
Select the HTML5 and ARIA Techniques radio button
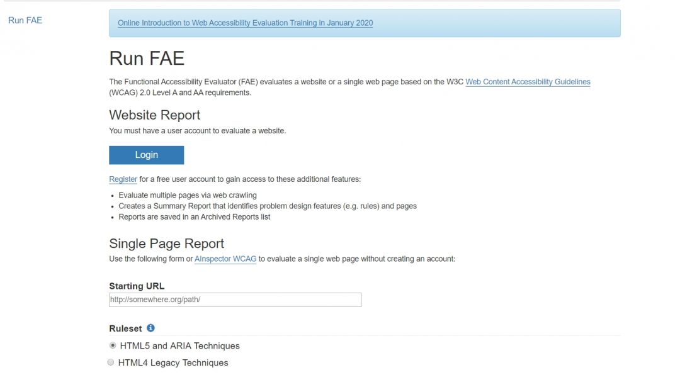pyautogui.click(x=113, y=345)
